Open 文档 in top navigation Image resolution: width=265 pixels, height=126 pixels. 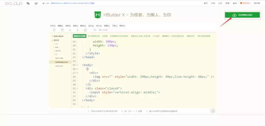[x=213, y=3]
